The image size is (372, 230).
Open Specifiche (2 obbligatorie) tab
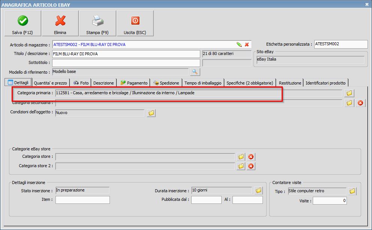click(x=250, y=83)
